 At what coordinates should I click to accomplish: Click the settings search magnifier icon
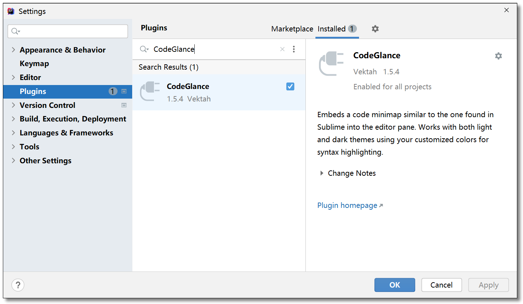tap(15, 31)
